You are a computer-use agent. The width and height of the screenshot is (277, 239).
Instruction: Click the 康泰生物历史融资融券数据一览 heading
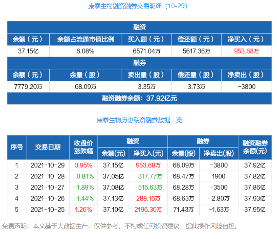139,120
